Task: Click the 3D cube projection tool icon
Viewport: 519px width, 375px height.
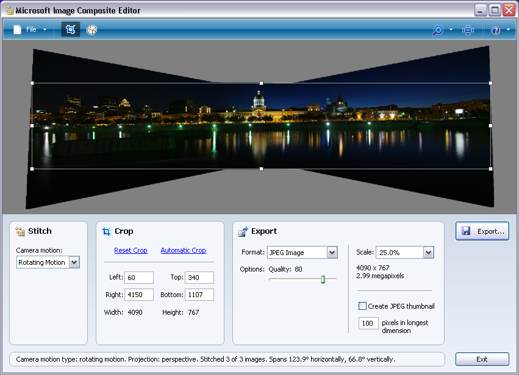Action: tap(91, 29)
